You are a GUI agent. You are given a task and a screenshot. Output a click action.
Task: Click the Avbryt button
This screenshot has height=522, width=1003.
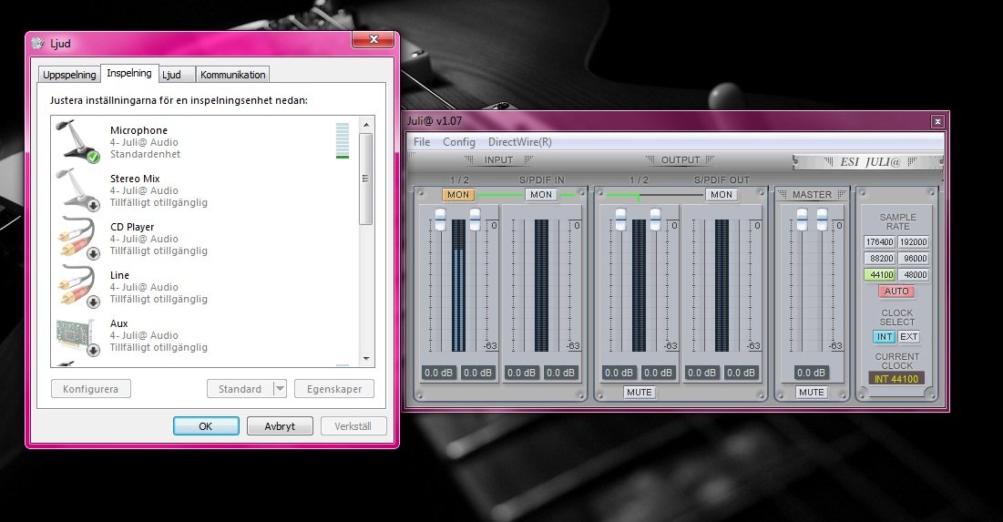coord(280,426)
